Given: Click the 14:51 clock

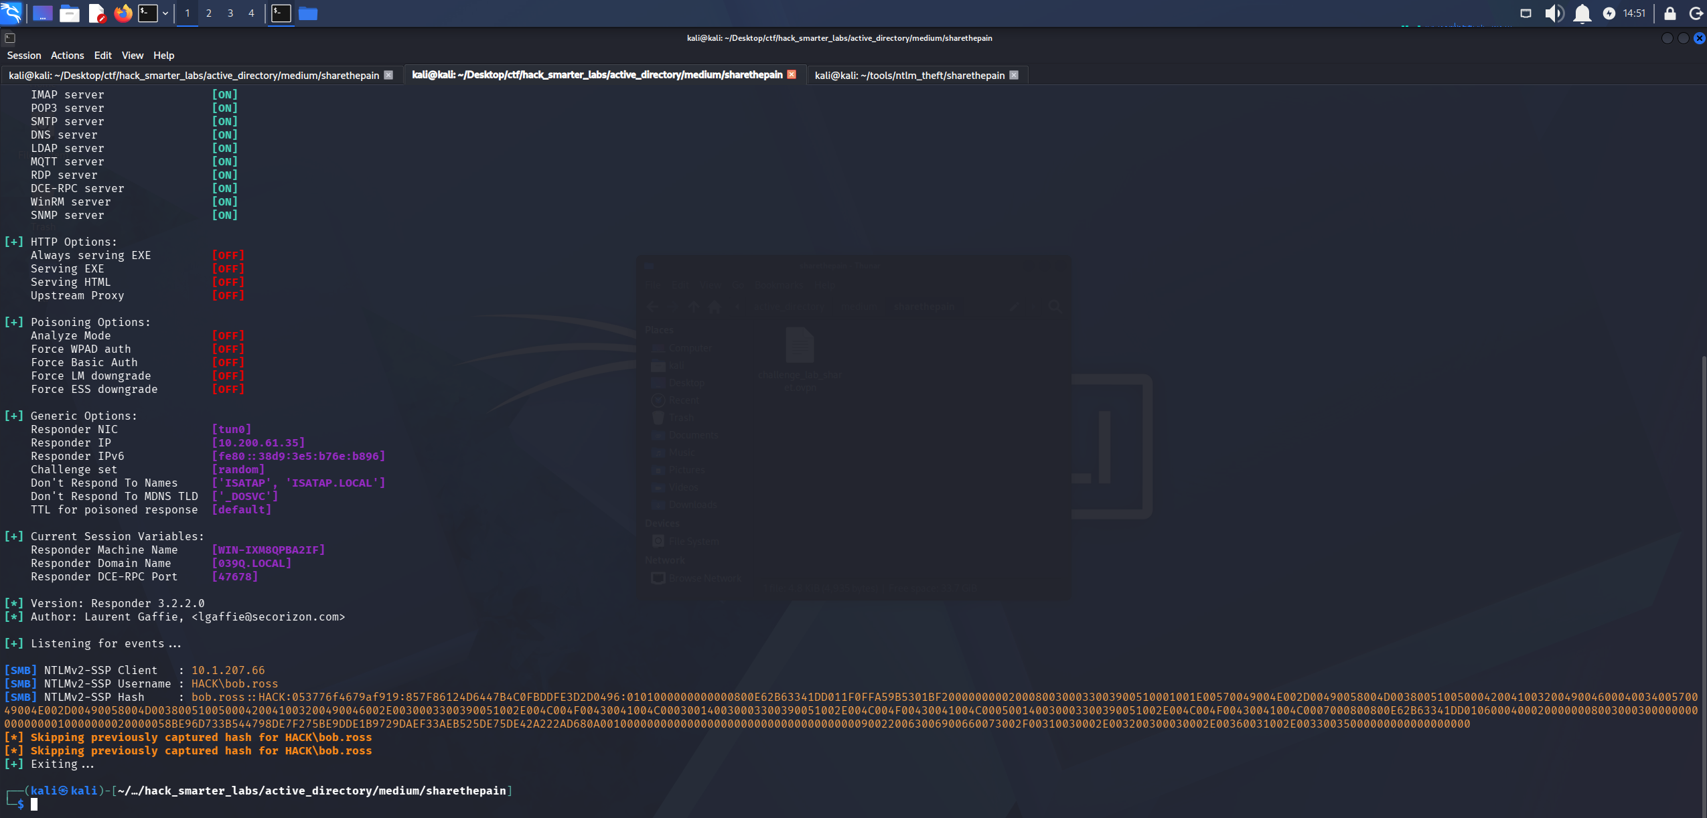Looking at the screenshot, I should tap(1634, 13).
